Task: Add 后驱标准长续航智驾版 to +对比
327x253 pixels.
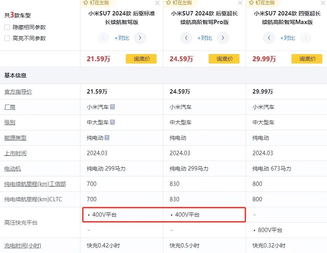Action: coord(122,38)
